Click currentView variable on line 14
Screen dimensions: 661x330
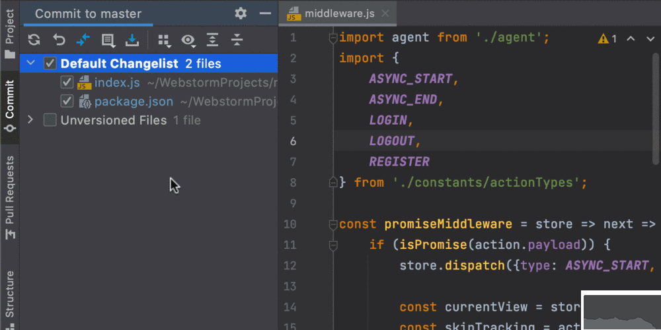point(486,307)
